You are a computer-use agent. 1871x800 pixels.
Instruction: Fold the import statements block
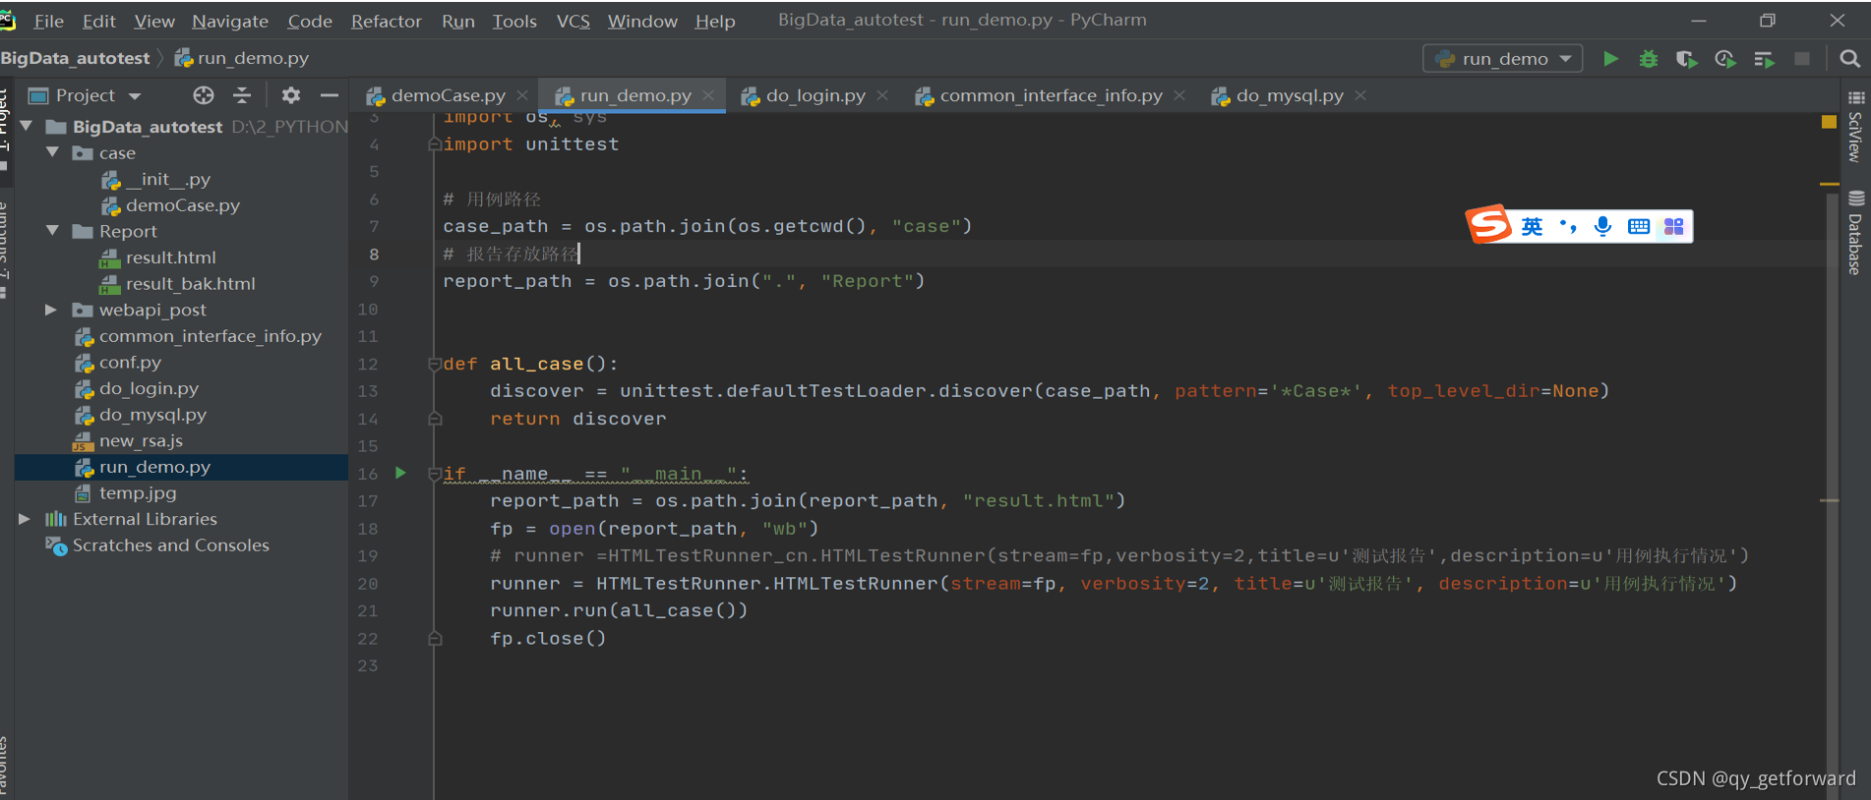pyautogui.click(x=434, y=144)
